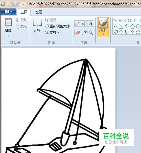The image size is (141, 153).
Task: Select the Up arrow shape
Action: [121, 32]
